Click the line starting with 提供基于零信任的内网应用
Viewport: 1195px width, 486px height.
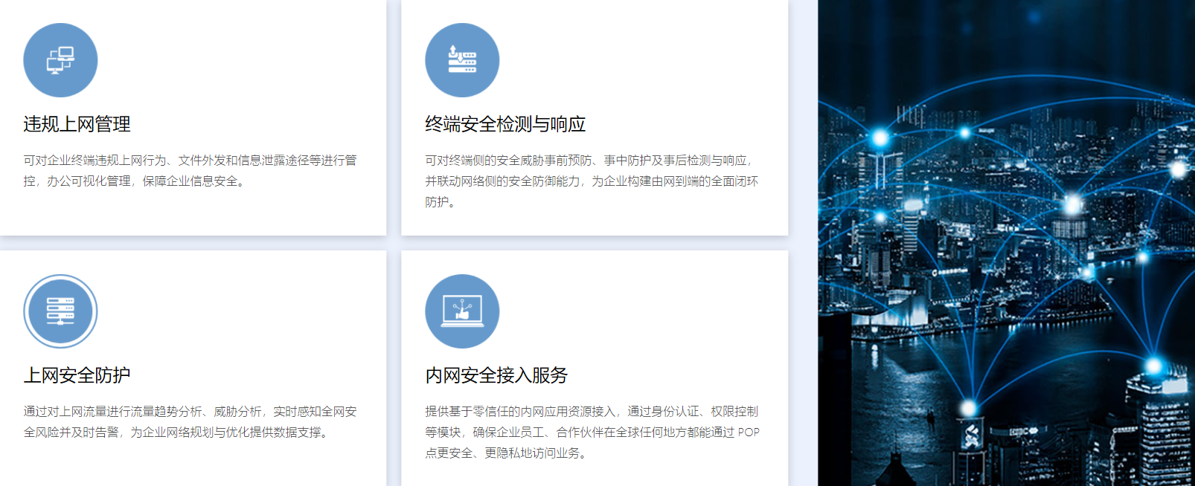point(592,412)
